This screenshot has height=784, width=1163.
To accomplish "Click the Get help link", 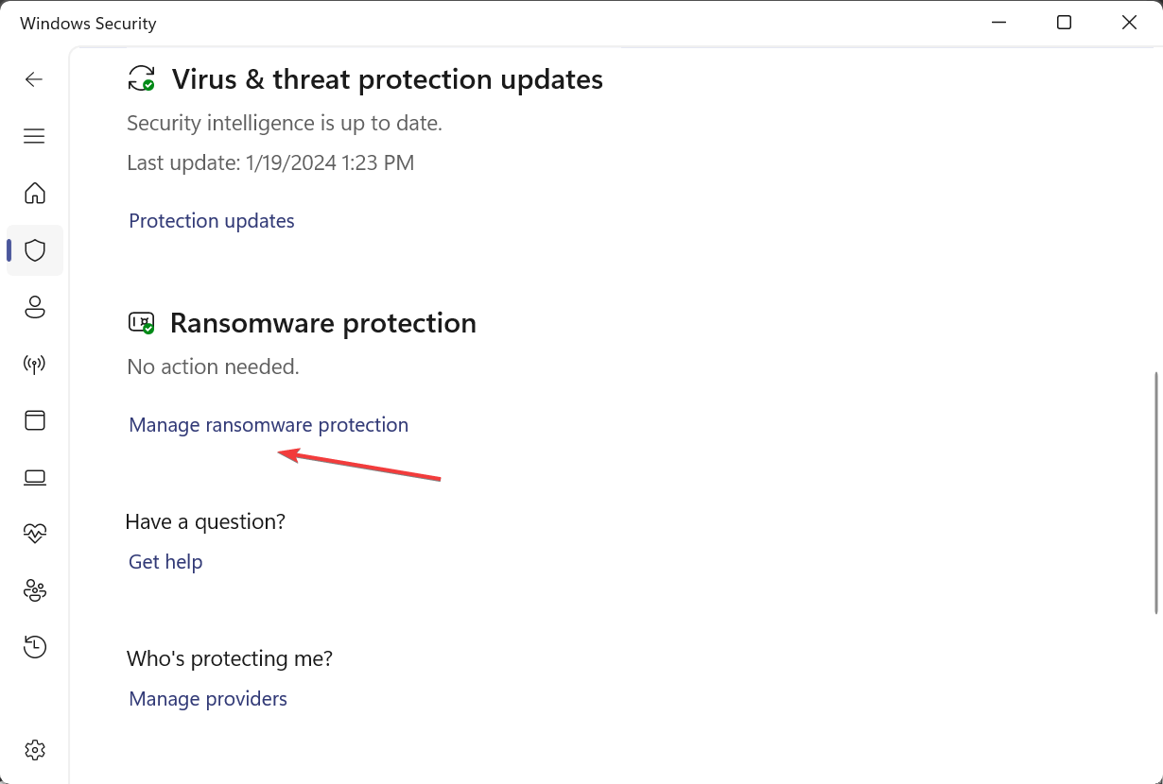I will coord(165,562).
